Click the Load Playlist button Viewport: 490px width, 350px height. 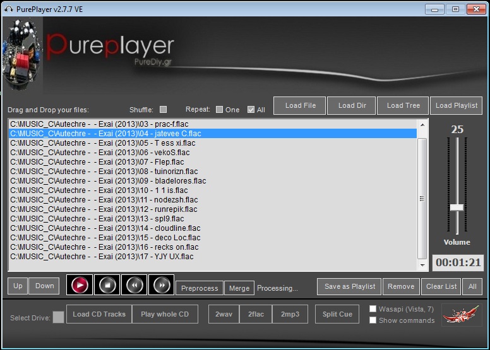tap(456, 105)
